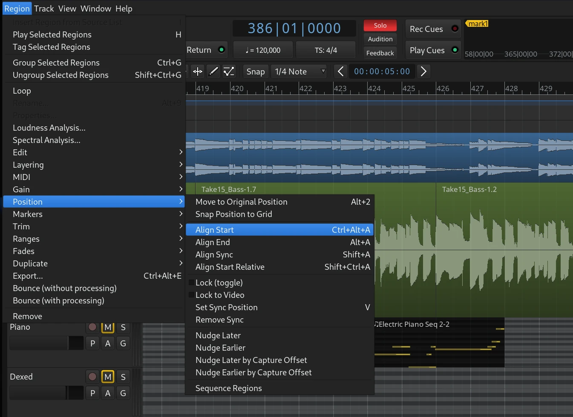Toggle Rec Cues indicator light
The height and width of the screenshot is (417, 573).
tap(455, 29)
